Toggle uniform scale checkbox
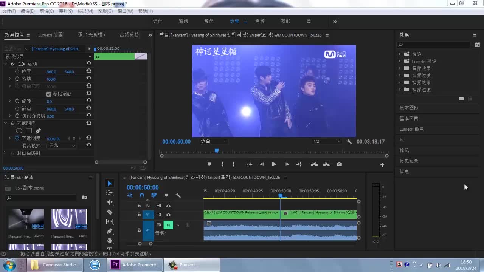The height and width of the screenshot is (272, 484). (48, 94)
